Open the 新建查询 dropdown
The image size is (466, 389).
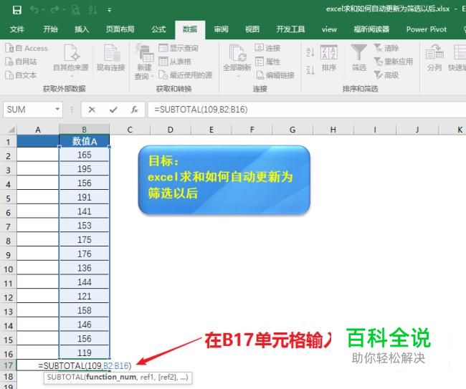(144, 61)
